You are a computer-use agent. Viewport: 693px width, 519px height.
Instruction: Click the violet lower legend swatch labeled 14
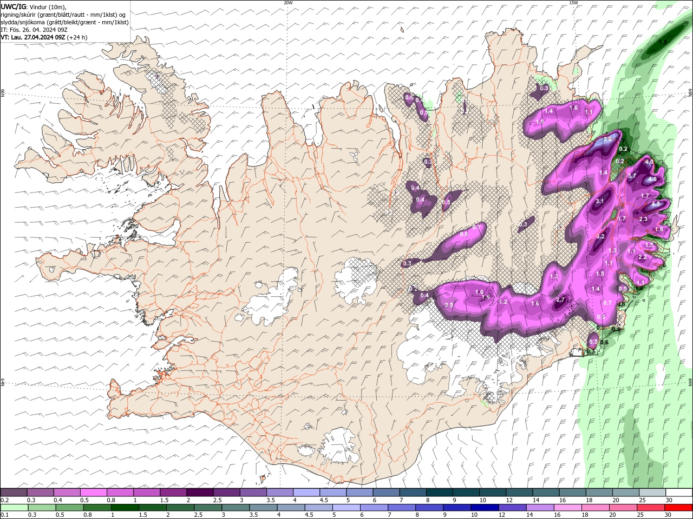(539, 508)
